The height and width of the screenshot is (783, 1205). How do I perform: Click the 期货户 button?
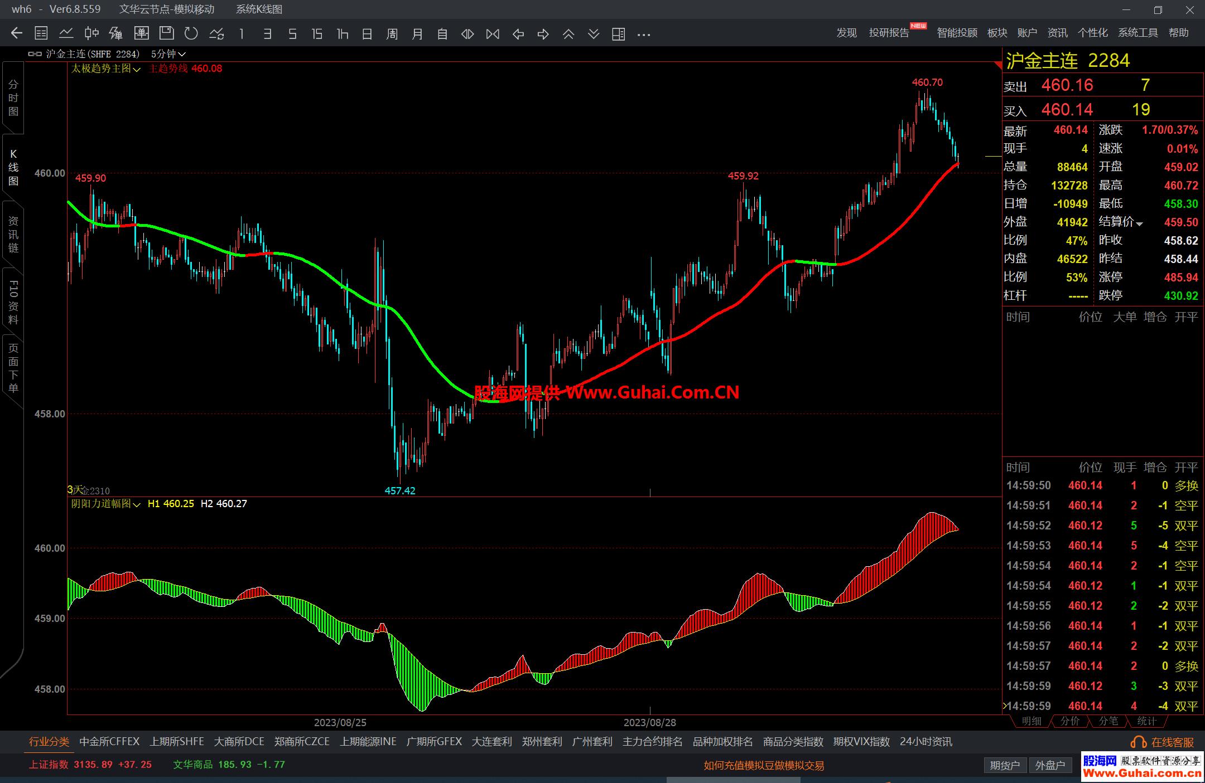coord(1004,765)
